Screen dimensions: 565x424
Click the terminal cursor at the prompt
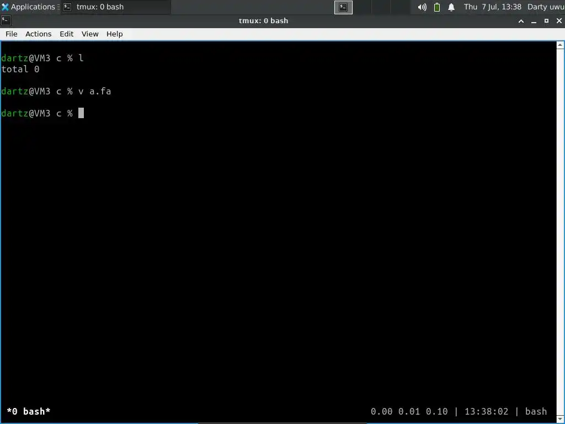tap(81, 113)
